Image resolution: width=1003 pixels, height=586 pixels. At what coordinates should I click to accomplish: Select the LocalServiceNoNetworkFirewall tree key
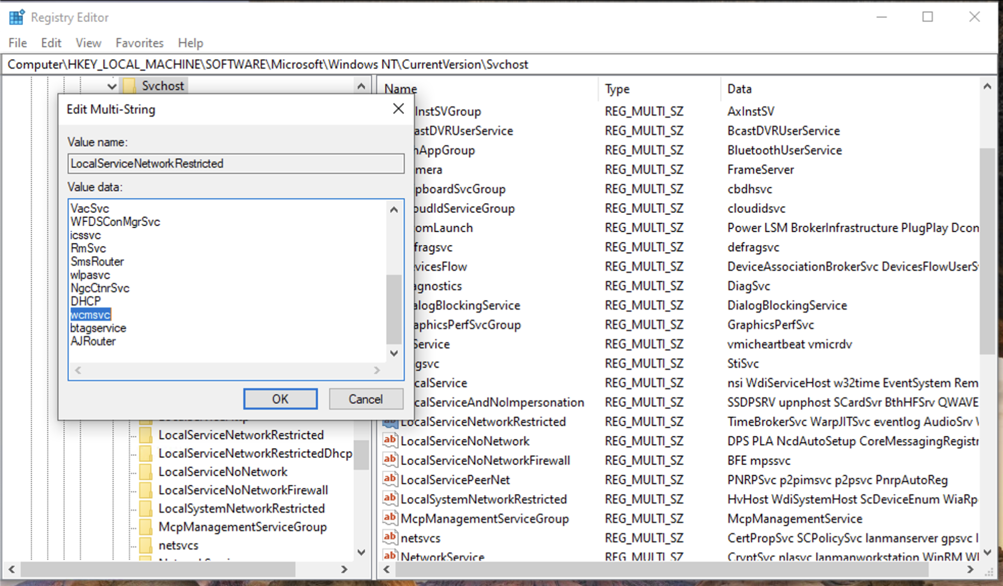coord(243,490)
